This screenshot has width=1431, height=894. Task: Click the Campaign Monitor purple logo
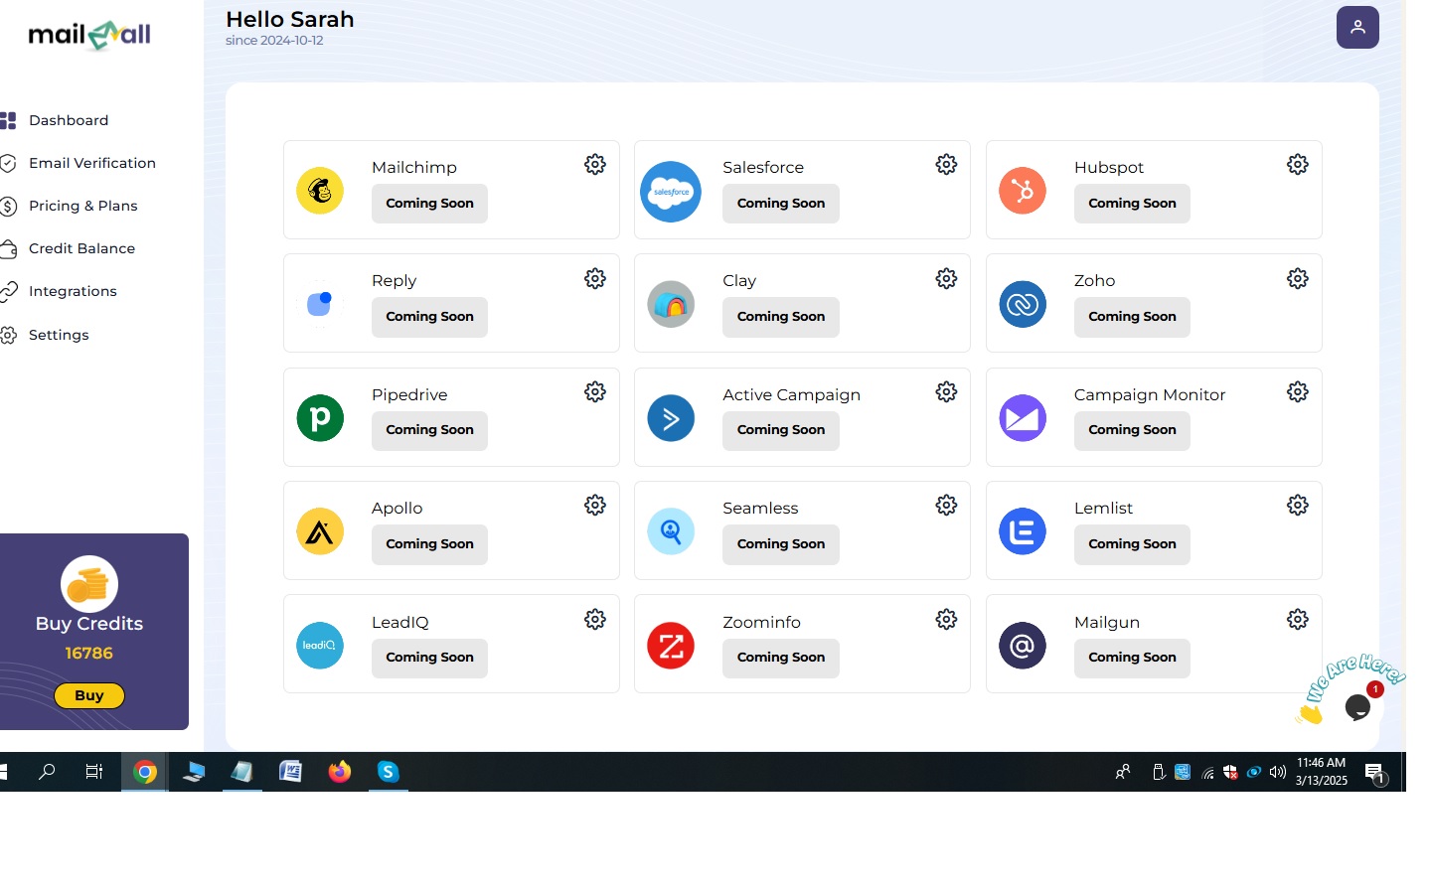(1023, 418)
